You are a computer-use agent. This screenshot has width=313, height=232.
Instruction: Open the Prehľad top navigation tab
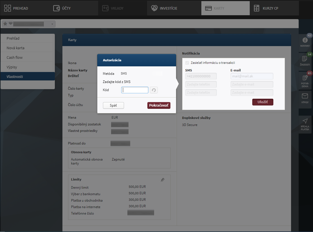coord(16,8)
